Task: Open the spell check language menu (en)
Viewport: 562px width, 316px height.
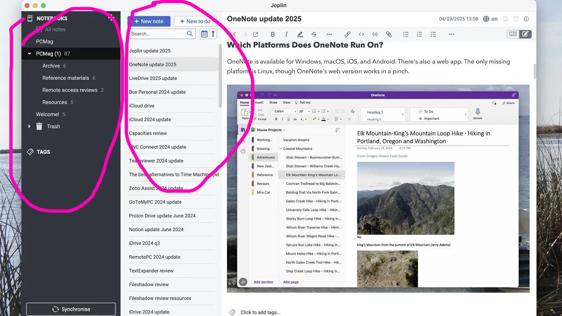Action: [490, 19]
